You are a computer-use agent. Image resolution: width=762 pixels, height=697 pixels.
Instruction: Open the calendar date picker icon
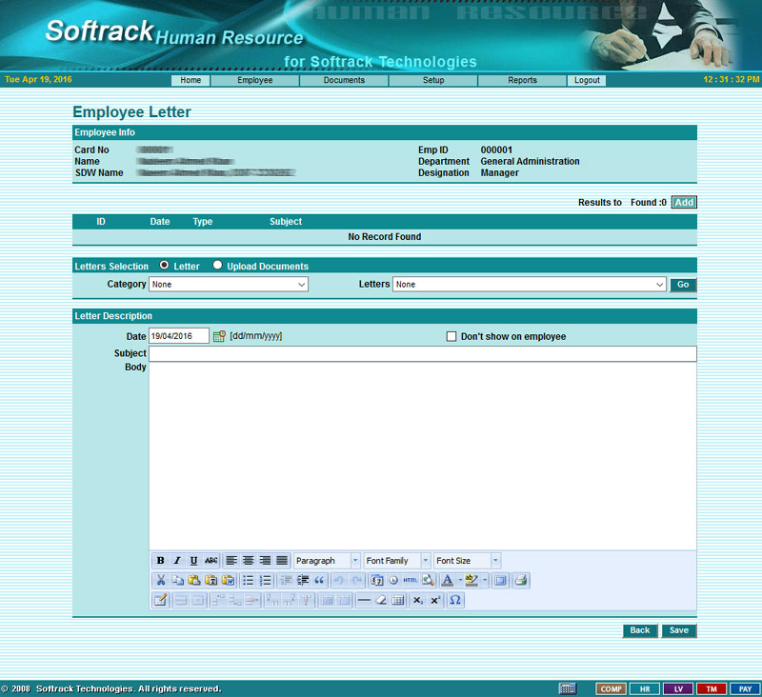(x=219, y=336)
